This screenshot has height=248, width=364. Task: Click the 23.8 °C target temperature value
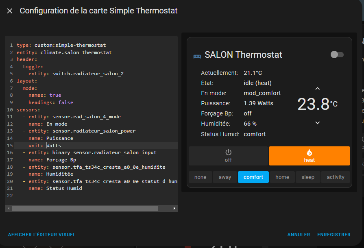314,104
